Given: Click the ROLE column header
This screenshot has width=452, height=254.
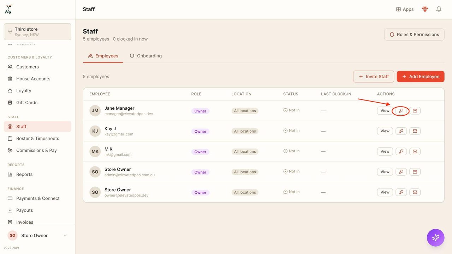Looking at the screenshot, I should pyautogui.click(x=196, y=94).
